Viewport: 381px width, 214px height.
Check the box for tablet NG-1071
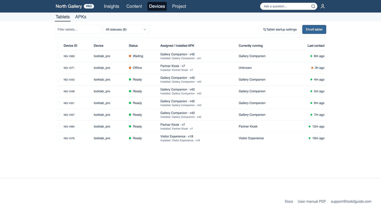58,68
